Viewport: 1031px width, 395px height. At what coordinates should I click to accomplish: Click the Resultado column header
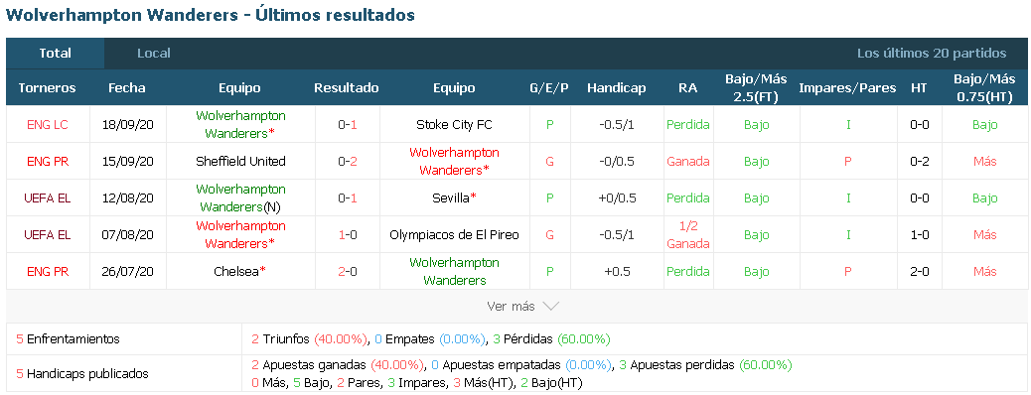[347, 88]
